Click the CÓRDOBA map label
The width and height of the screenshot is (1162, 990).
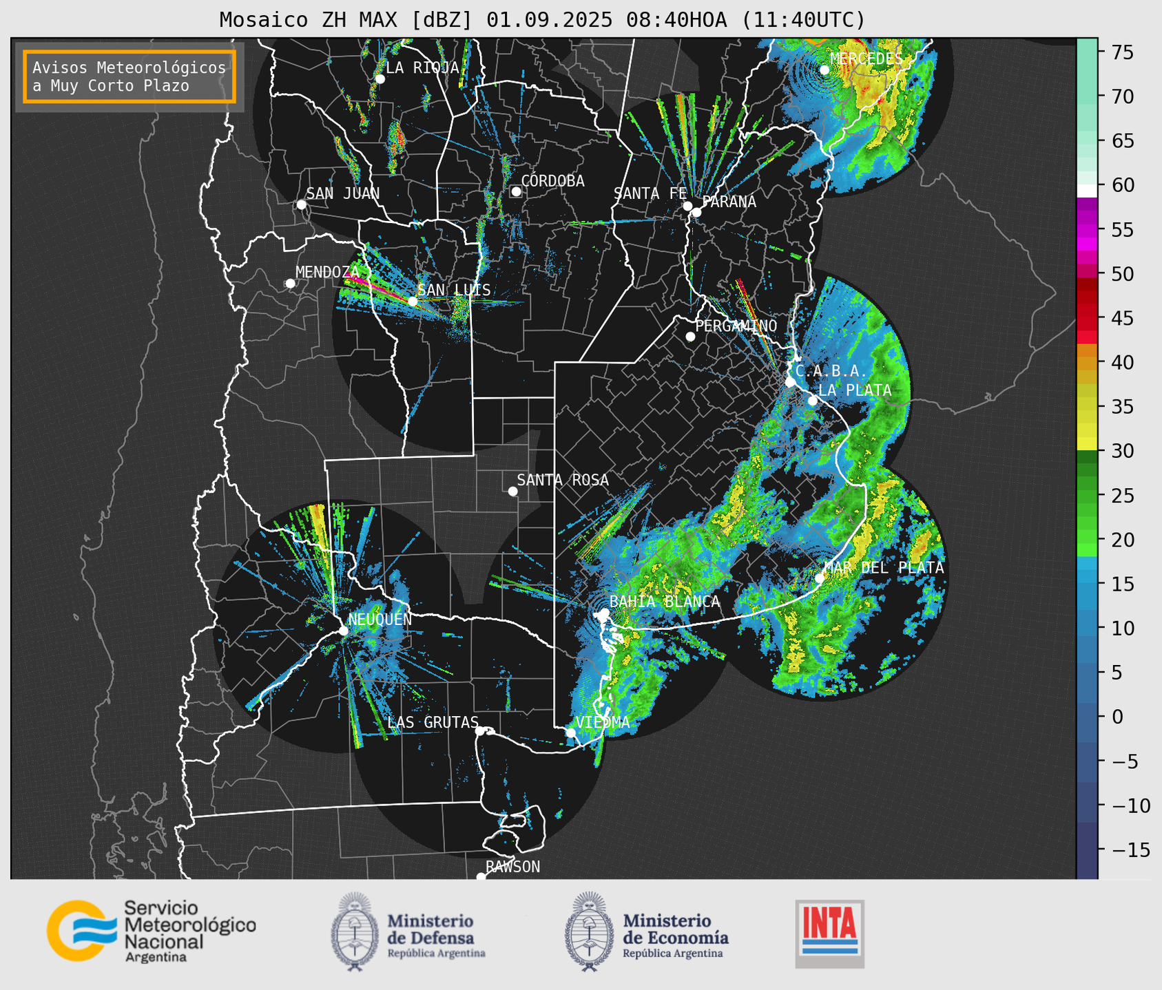(x=553, y=181)
